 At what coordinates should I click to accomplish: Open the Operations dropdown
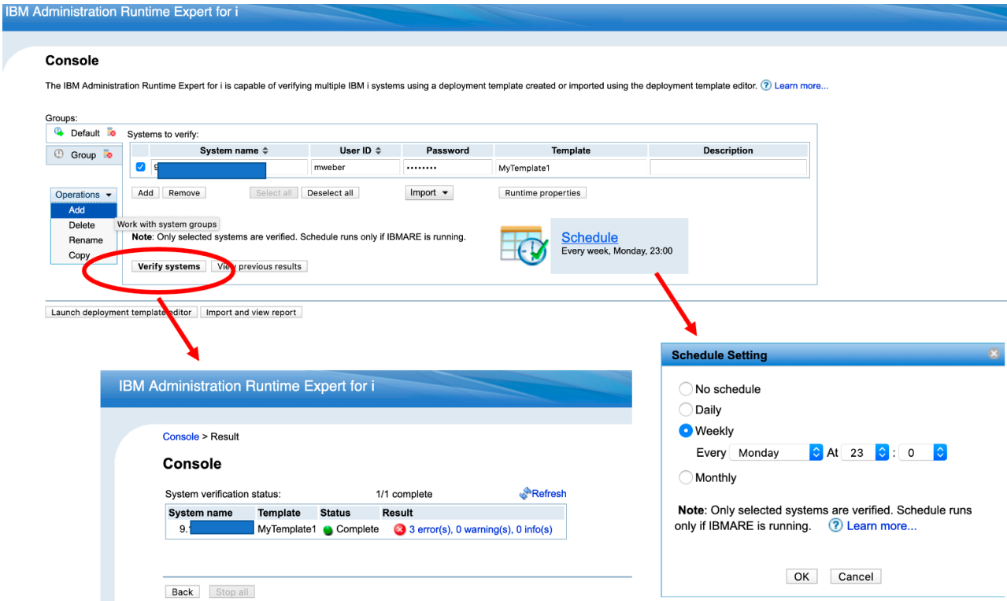pos(83,195)
